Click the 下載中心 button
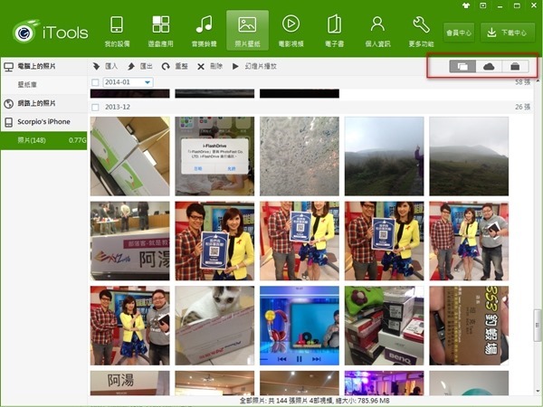The image size is (543, 407). [x=508, y=33]
